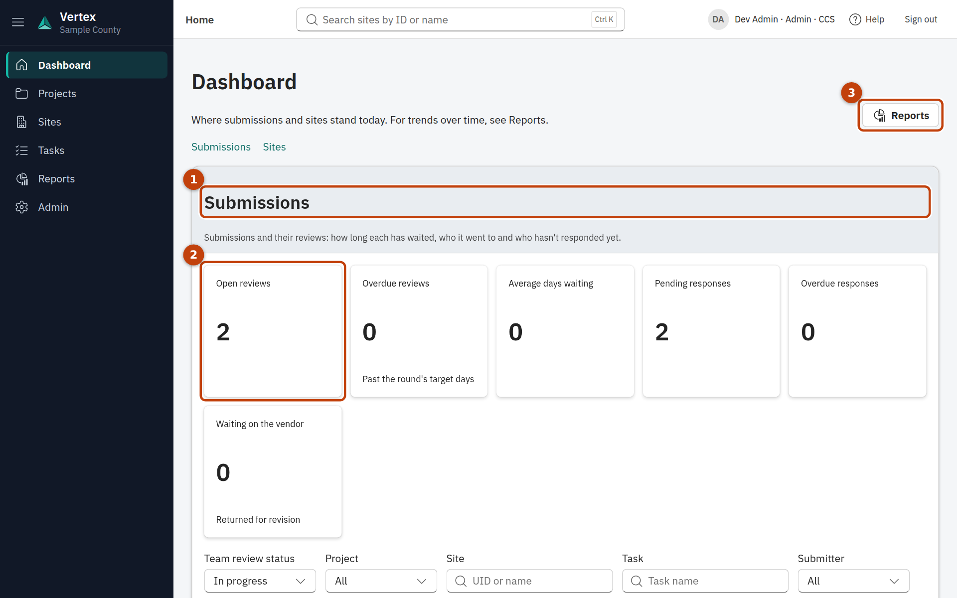
Task: Click the Vertex triangle logo icon
Action: click(x=45, y=22)
